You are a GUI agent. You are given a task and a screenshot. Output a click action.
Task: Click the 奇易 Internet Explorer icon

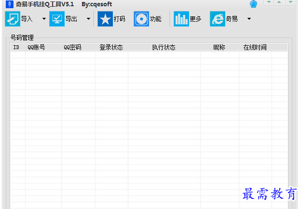pos(218,19)
